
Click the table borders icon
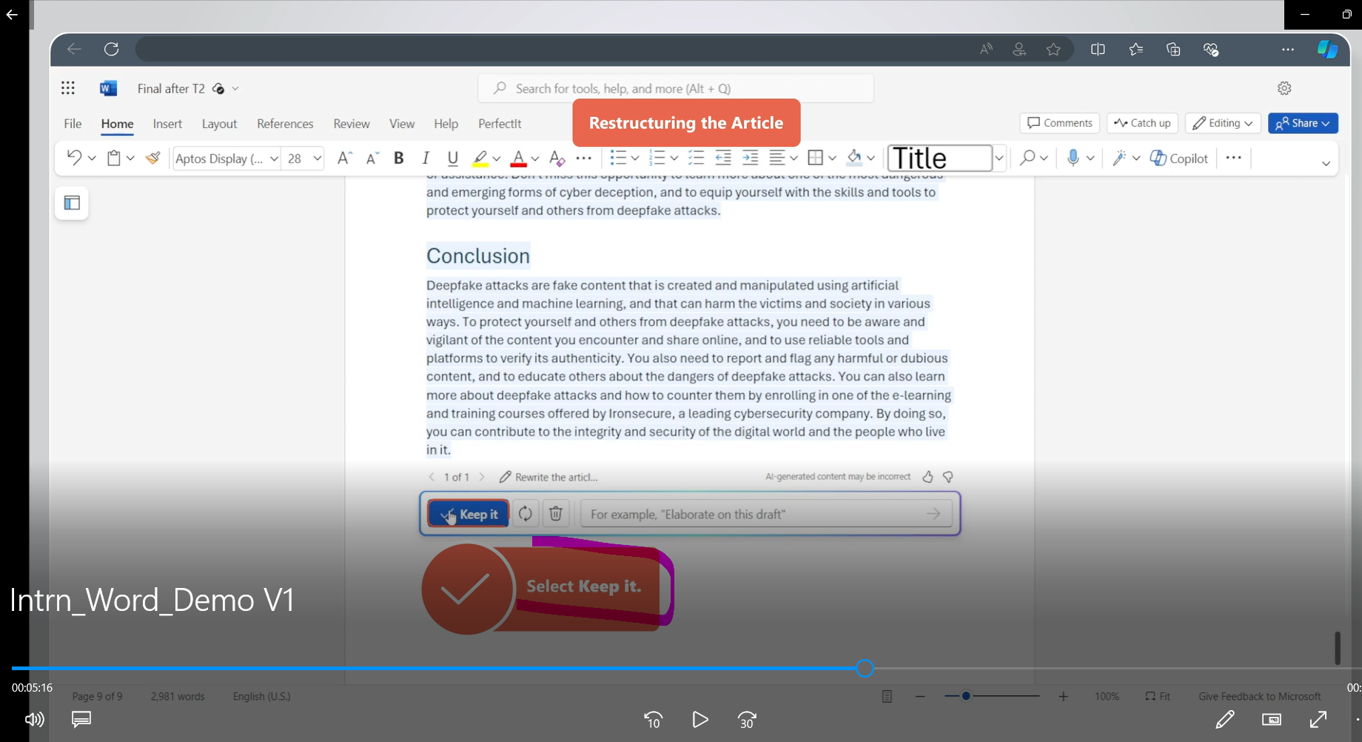coord(816,158)
